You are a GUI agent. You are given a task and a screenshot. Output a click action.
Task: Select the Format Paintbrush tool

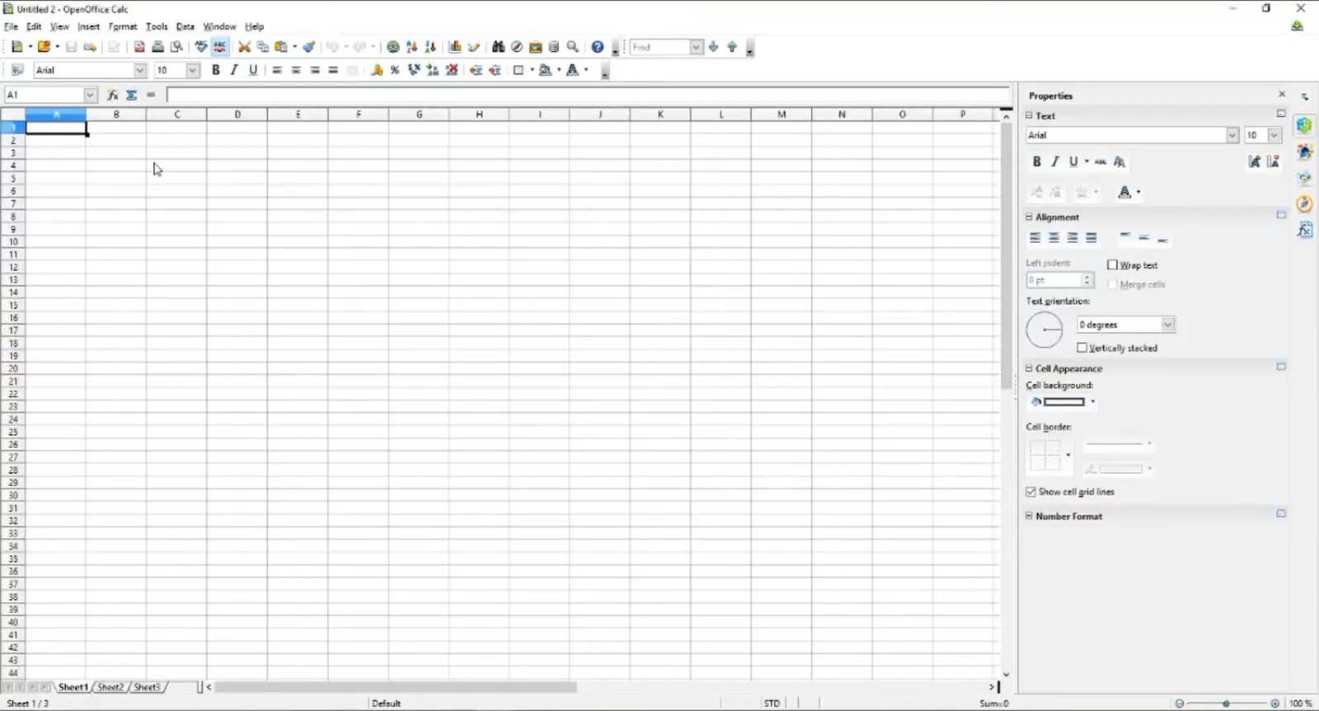coord(309,47)
